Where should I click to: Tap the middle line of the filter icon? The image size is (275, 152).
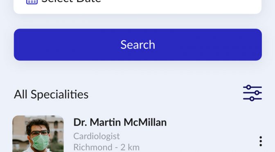point(252,93)
